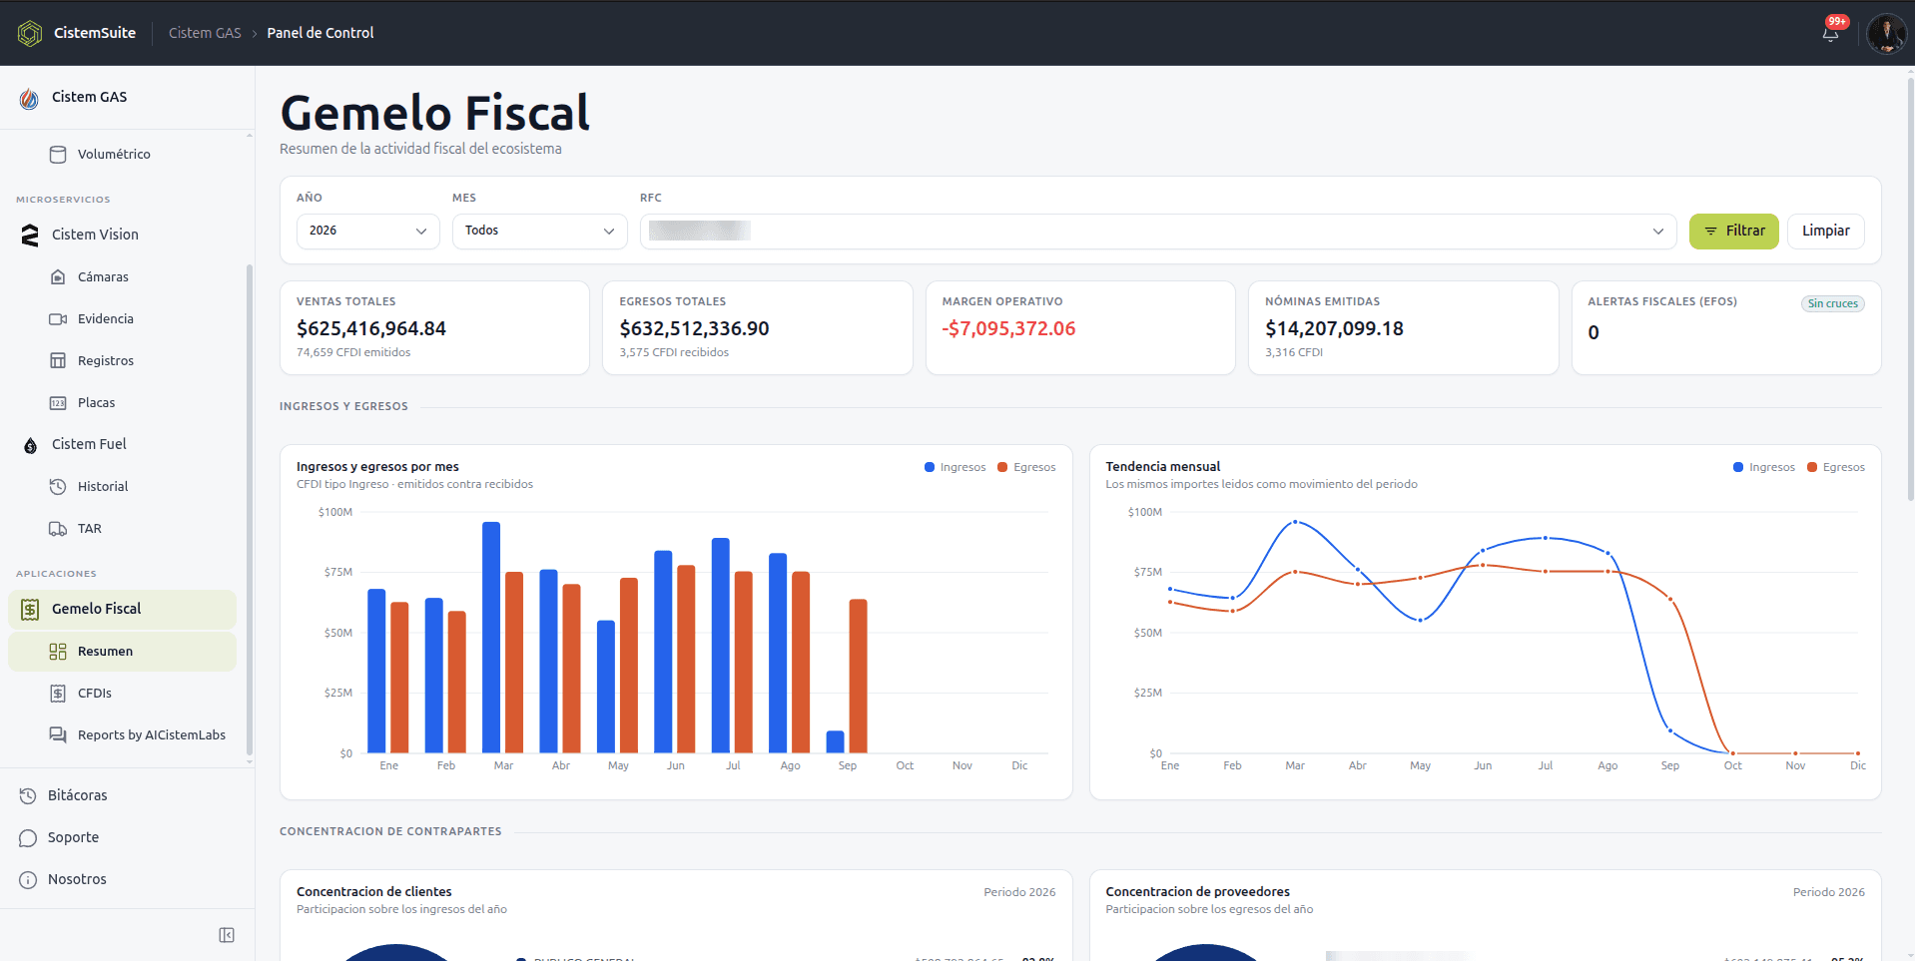Toggle Egresos legend in Tendencia mensual
The image size is (1915, 961).
1836,467
